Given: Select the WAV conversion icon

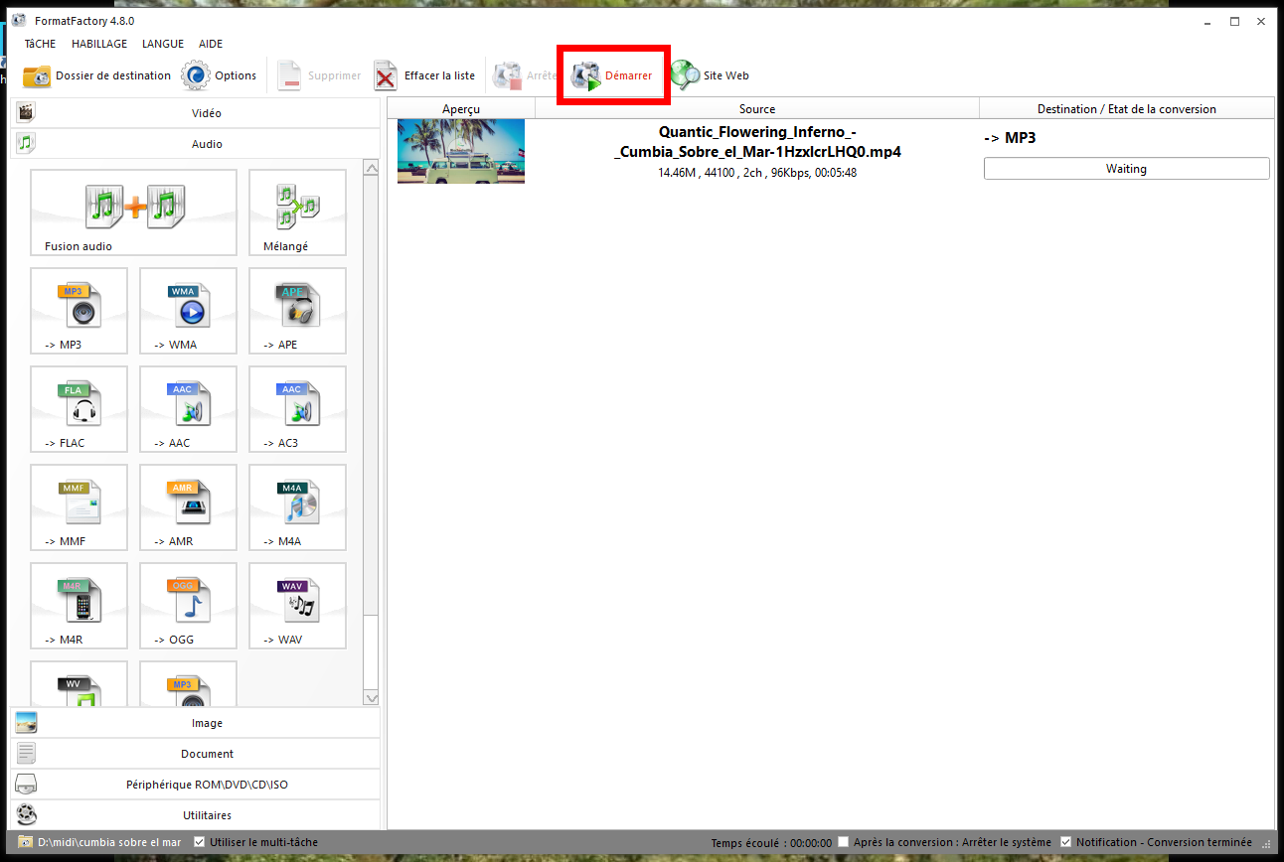Looking at the screenshot, I should (x=297, y=605).
